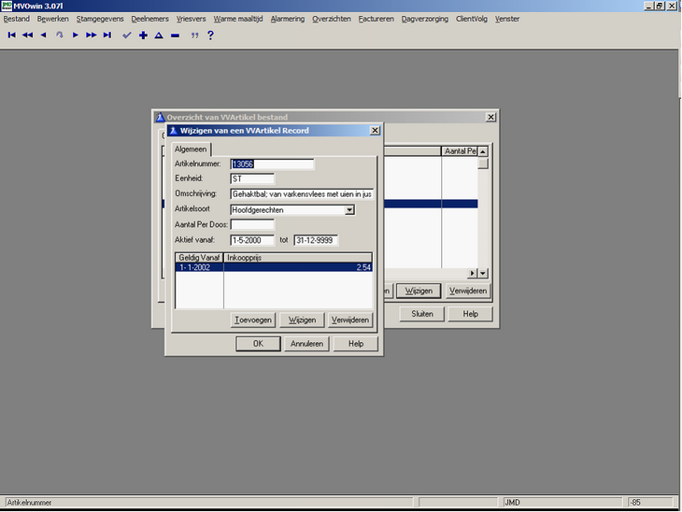Click the JMD status bar entry
The height and width of the screenshot is (512, 682).
tap(563, 503)
